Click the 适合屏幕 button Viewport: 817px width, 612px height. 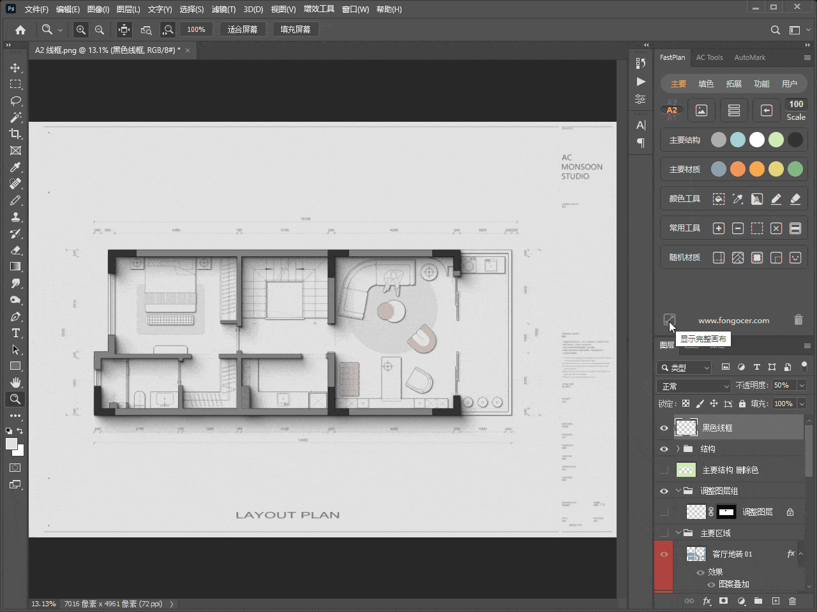(243, 30)
